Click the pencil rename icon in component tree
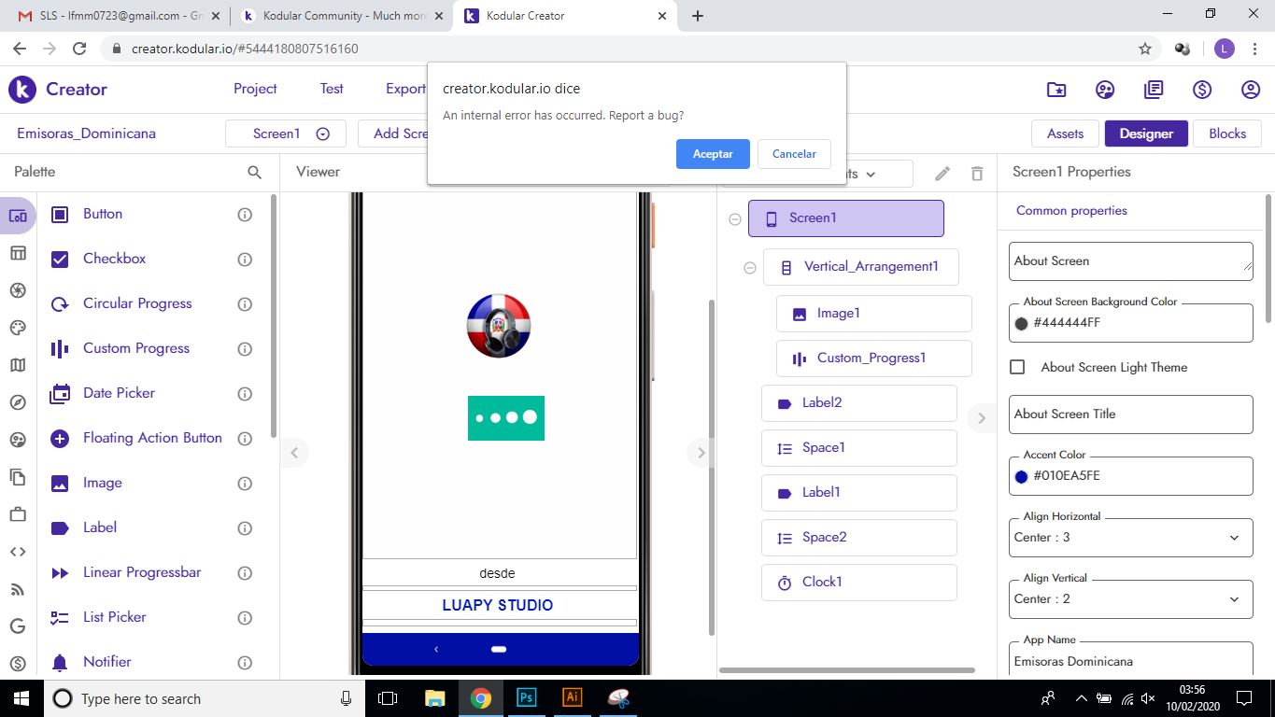The height and width of the screenshot is (717, 1275). pyautogui.click(x=942, y=174)
